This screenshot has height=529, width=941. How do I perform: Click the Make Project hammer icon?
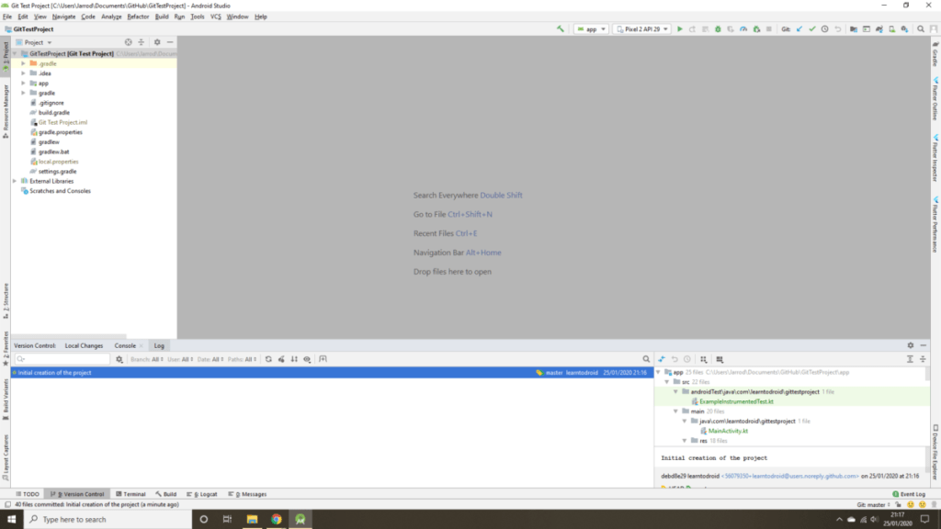(561, 29)
